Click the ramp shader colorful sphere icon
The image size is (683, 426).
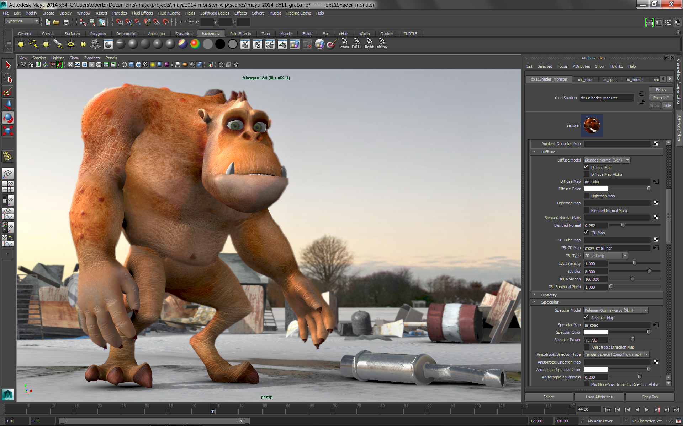click(195, 44)
